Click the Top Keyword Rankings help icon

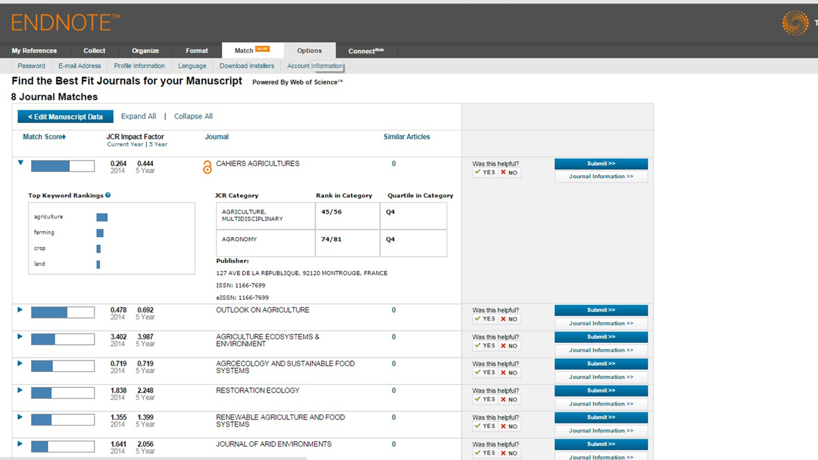pos(108,195)
